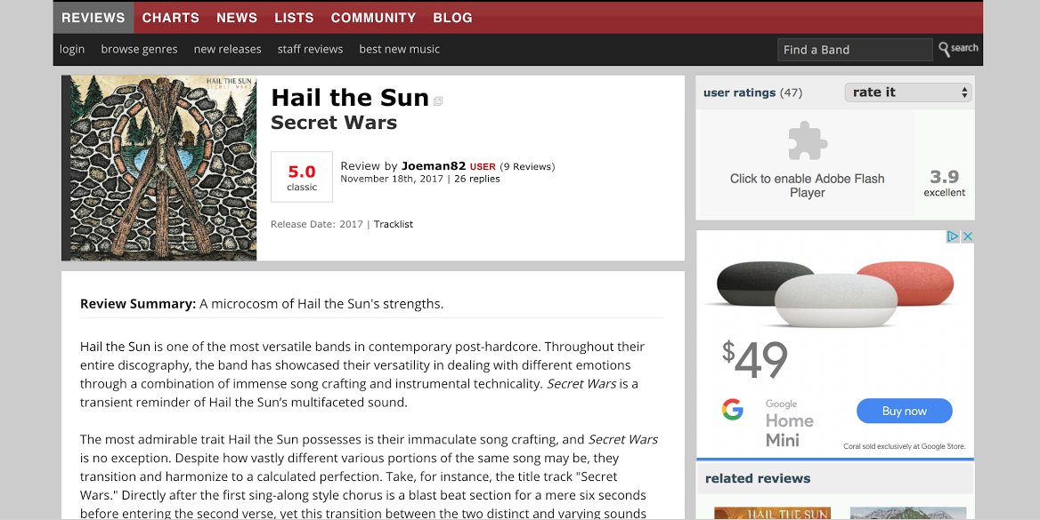Click the 5.0 classic rating box
Screen dimensions: 1040x520
click(302, 177)
